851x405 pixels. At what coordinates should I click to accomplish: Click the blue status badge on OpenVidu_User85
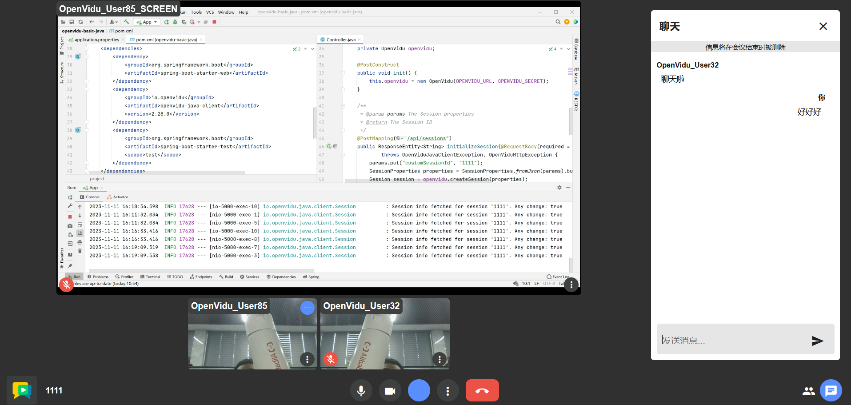pos(308,308)
